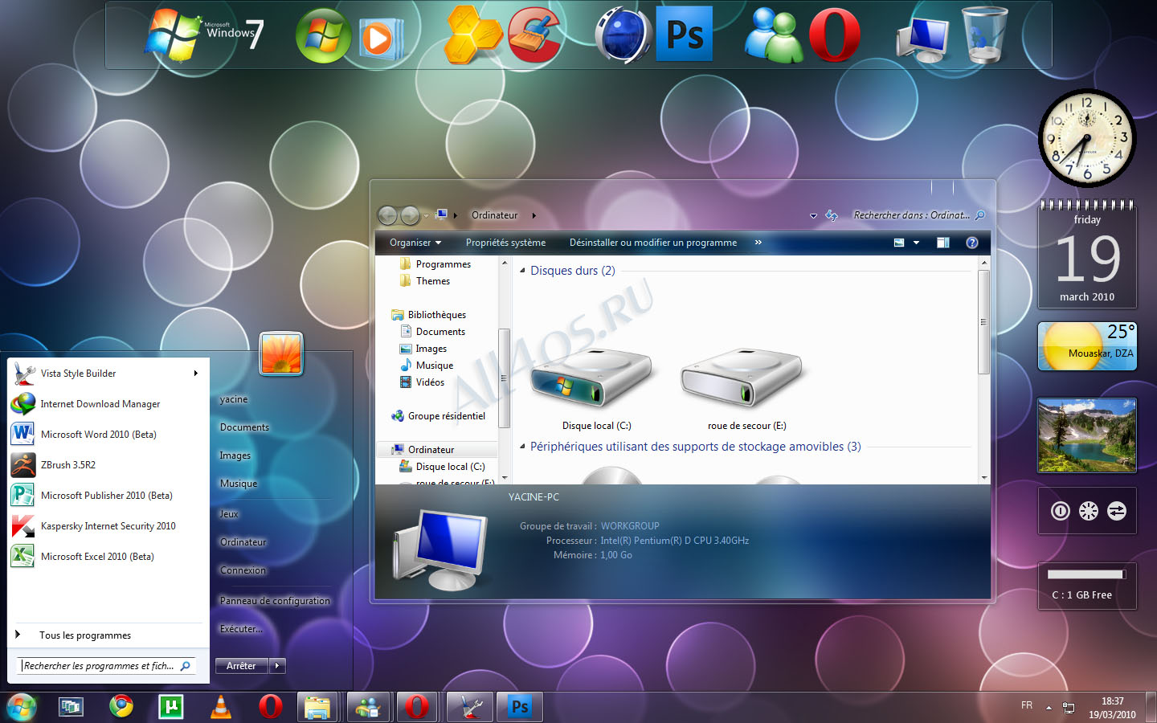Launch VLC media player from taskbar

coord(220,707)
